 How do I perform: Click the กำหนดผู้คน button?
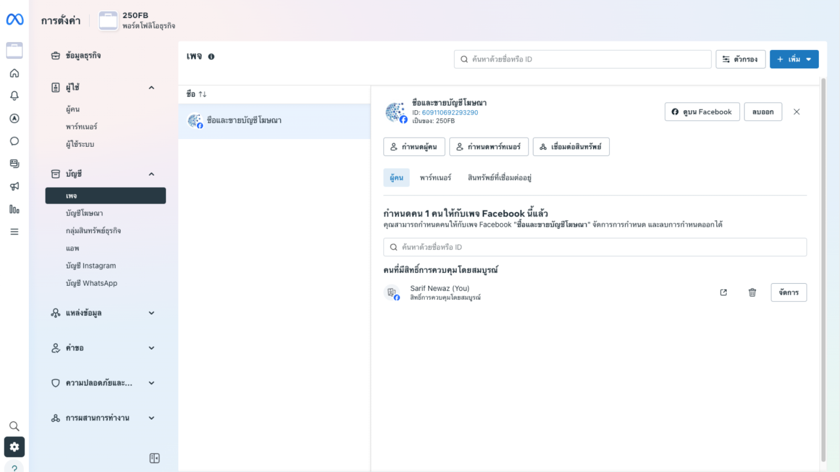click(414, 147)
